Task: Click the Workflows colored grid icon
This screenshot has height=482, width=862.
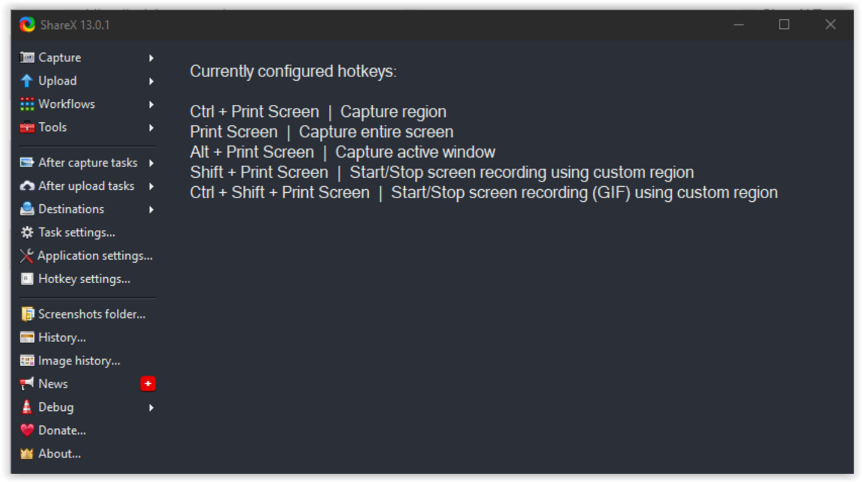Action: 27,104
